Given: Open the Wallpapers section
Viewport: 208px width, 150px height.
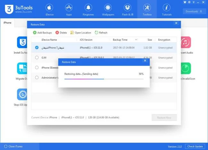Looking at the screenshot, I should [108, 10].
